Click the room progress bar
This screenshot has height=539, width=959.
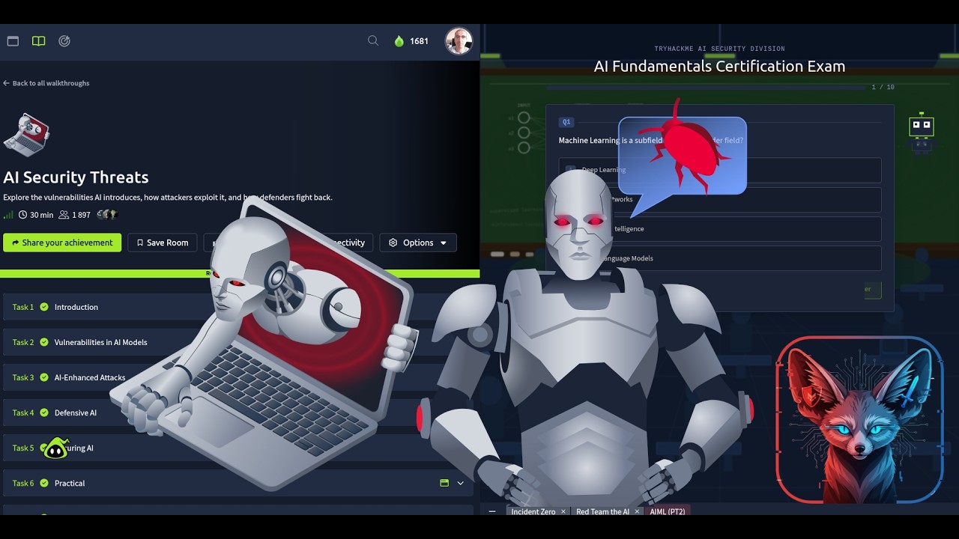point(240,273)
